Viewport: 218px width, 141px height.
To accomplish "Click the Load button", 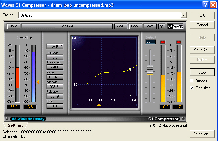I will click(135, 26).
